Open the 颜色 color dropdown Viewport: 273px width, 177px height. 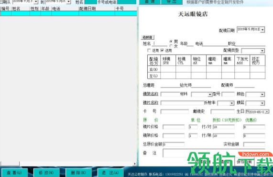[262, 94]
